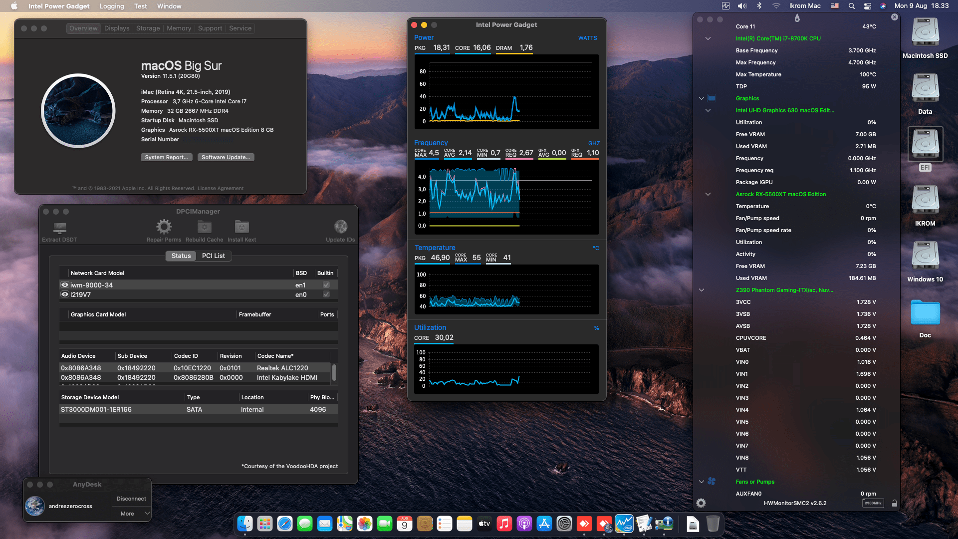This screenshot has width=958, height=539.
Task: Open App Store from the Dock
Action: 544,524
